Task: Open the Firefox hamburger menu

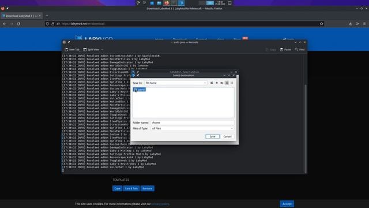Action: [x=364, y=24]
